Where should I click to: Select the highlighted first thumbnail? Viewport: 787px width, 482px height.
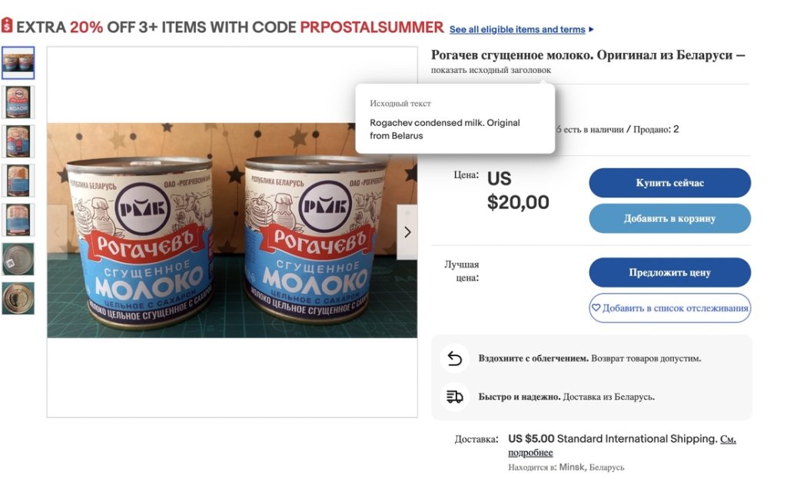coord(18,63)
